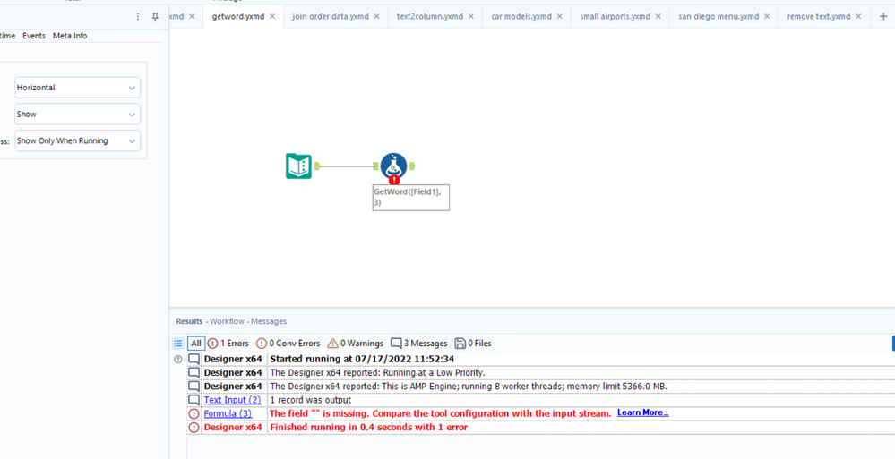Close the remove text.yxmd tab

[x=858, y=16]
